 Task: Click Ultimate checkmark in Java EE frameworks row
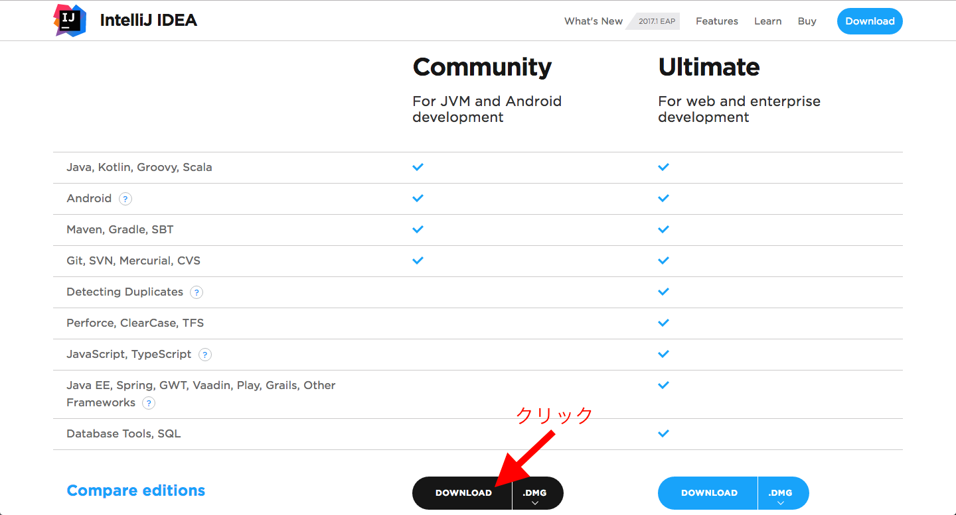coord(663,385)
